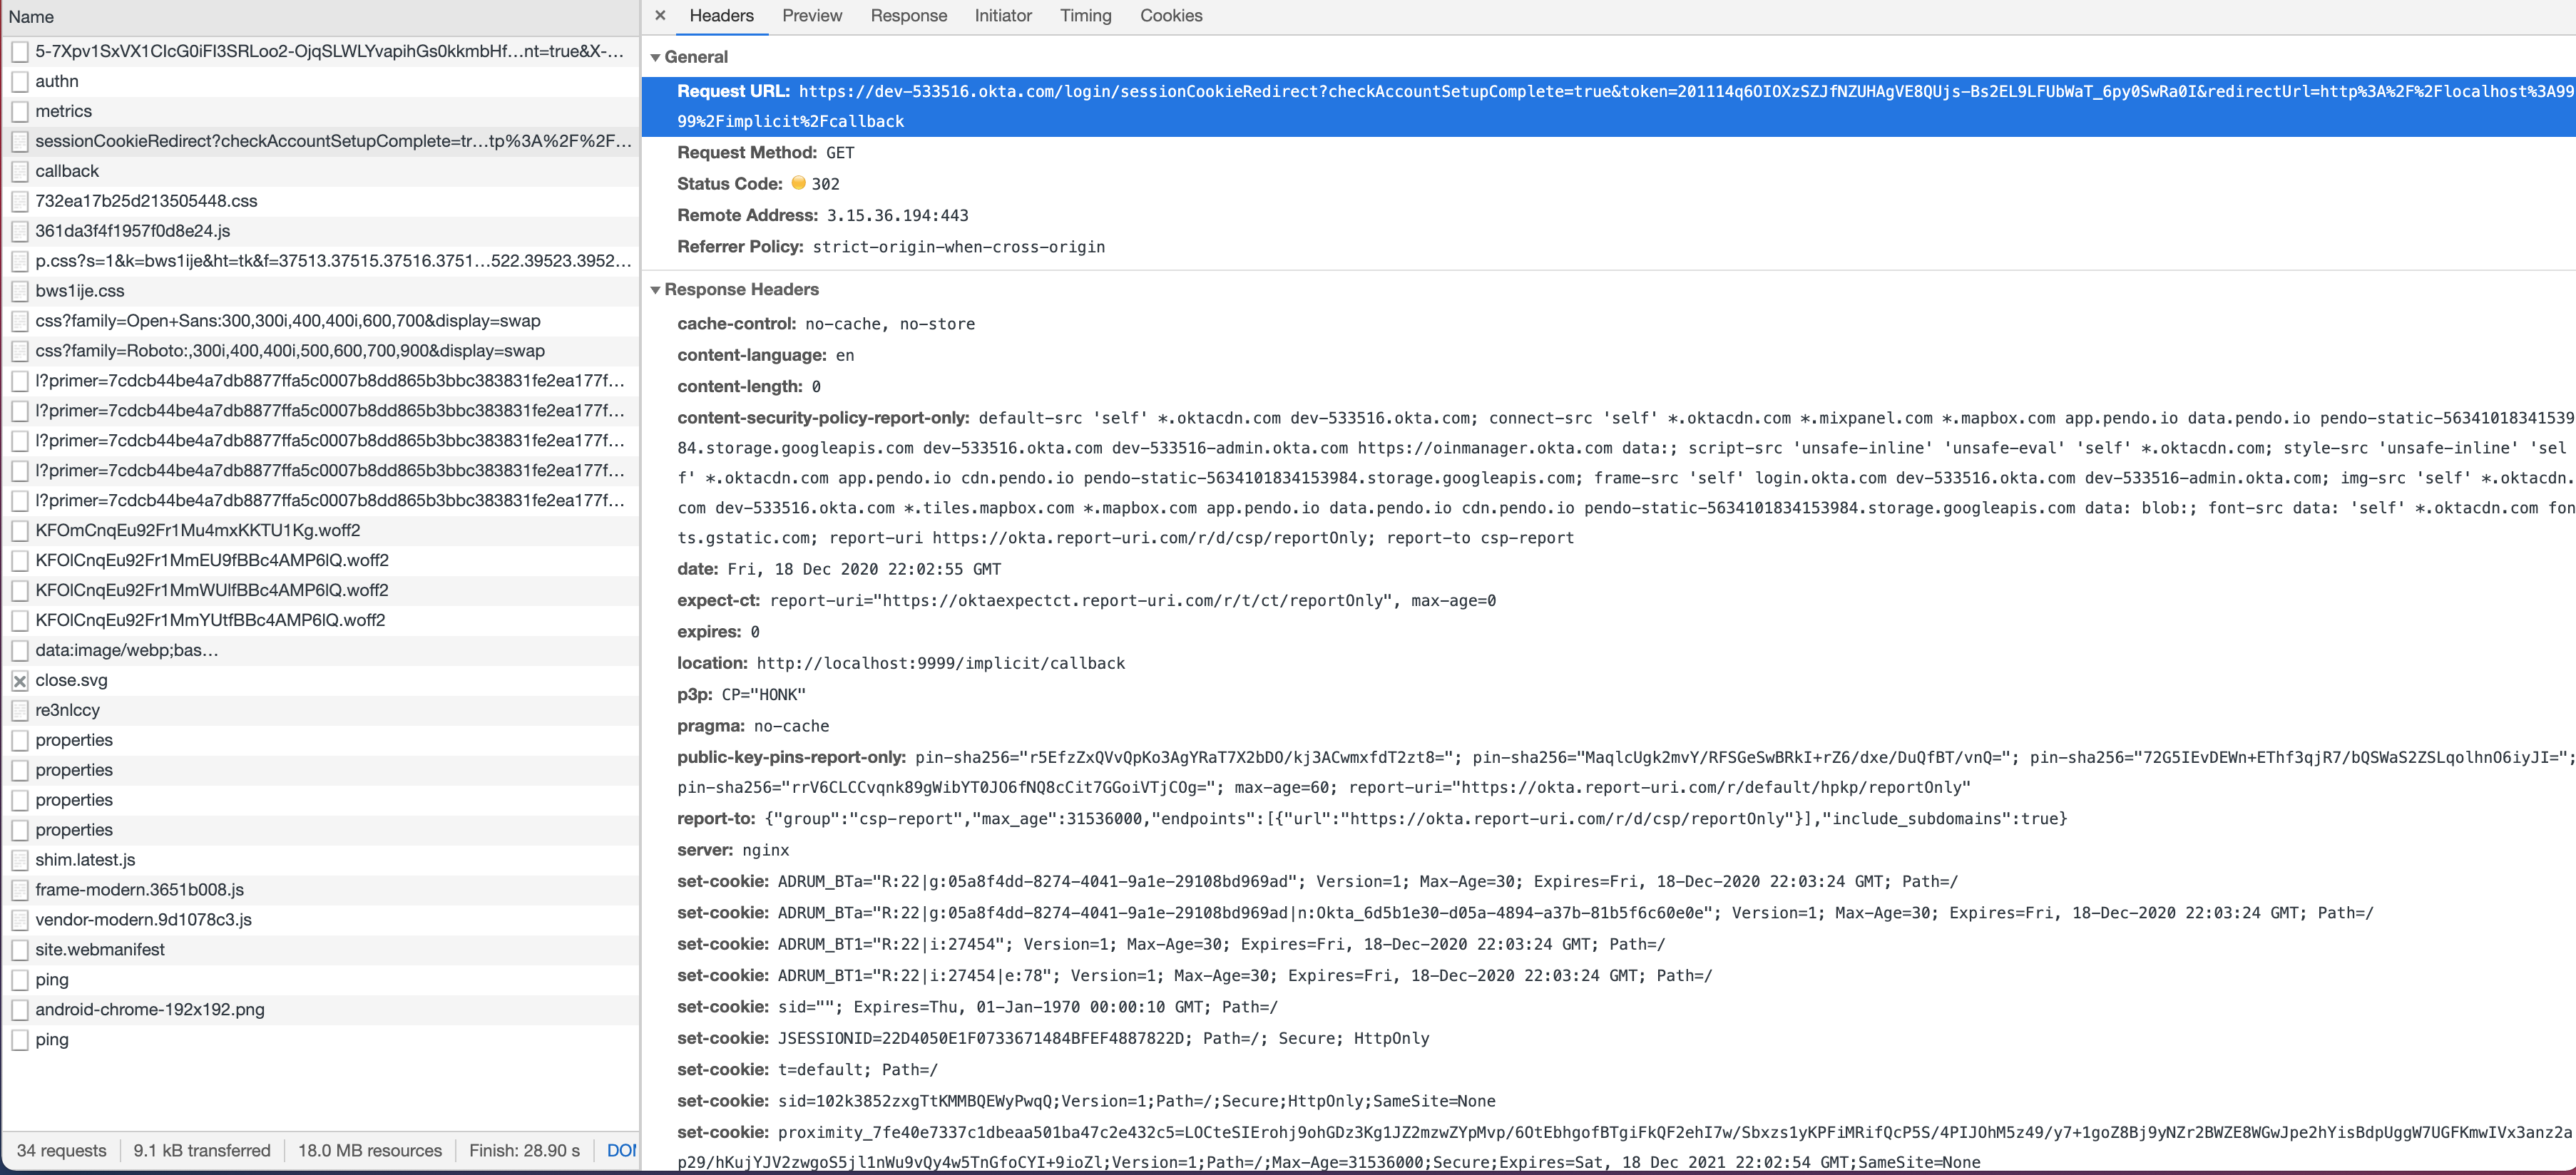Check the checkbox next to the authn request

click(x=20, y=81)
